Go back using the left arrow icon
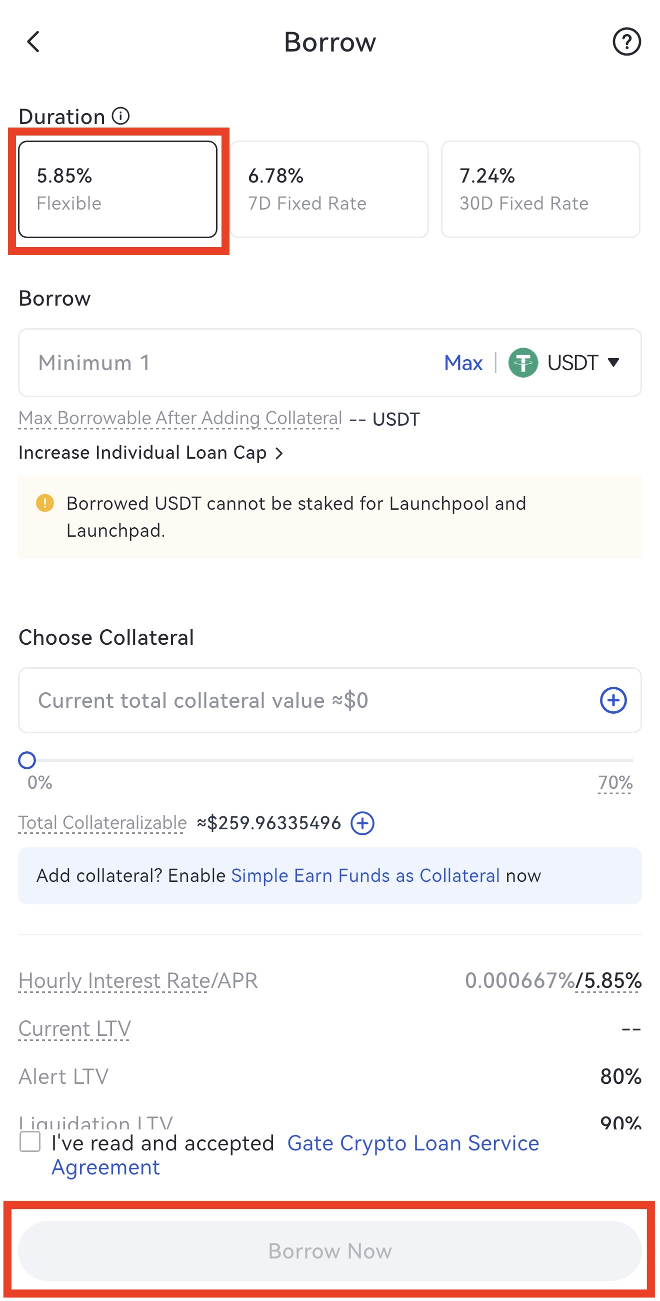The width and height of the screenshot is (660, 1301). tap(33, 42)
